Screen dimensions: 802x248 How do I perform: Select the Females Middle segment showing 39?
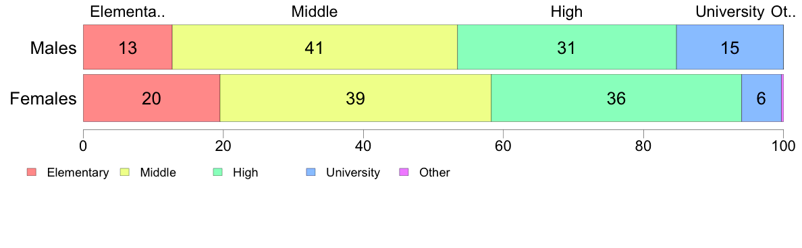point(356,98)
